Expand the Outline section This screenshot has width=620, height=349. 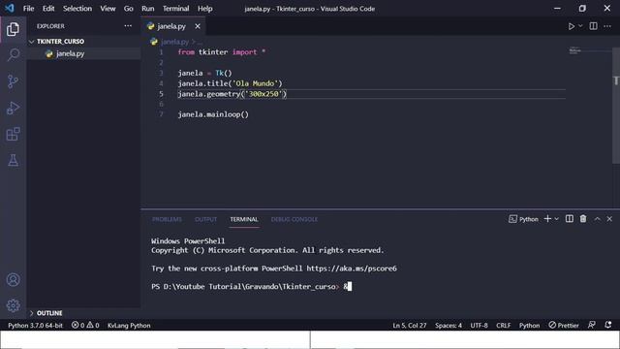pyautogui.click(x=83, y=313)
